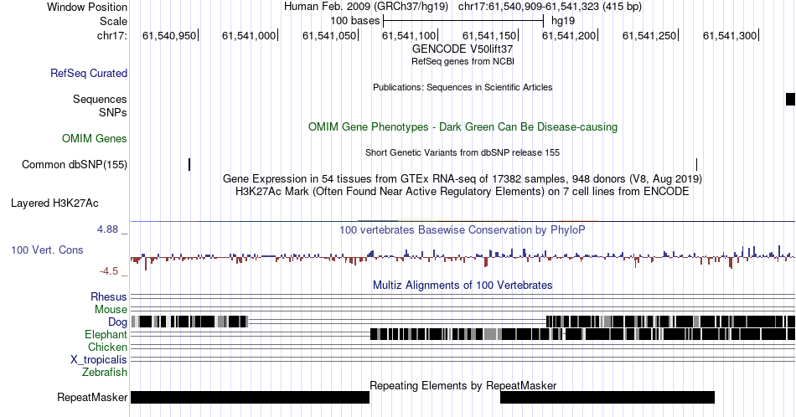Click the OMIM Gene Phenotypes track title

point(463,126)
